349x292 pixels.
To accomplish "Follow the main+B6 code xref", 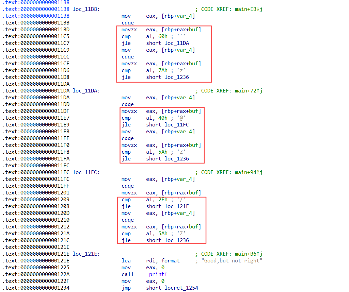I will tap(249, 254).
